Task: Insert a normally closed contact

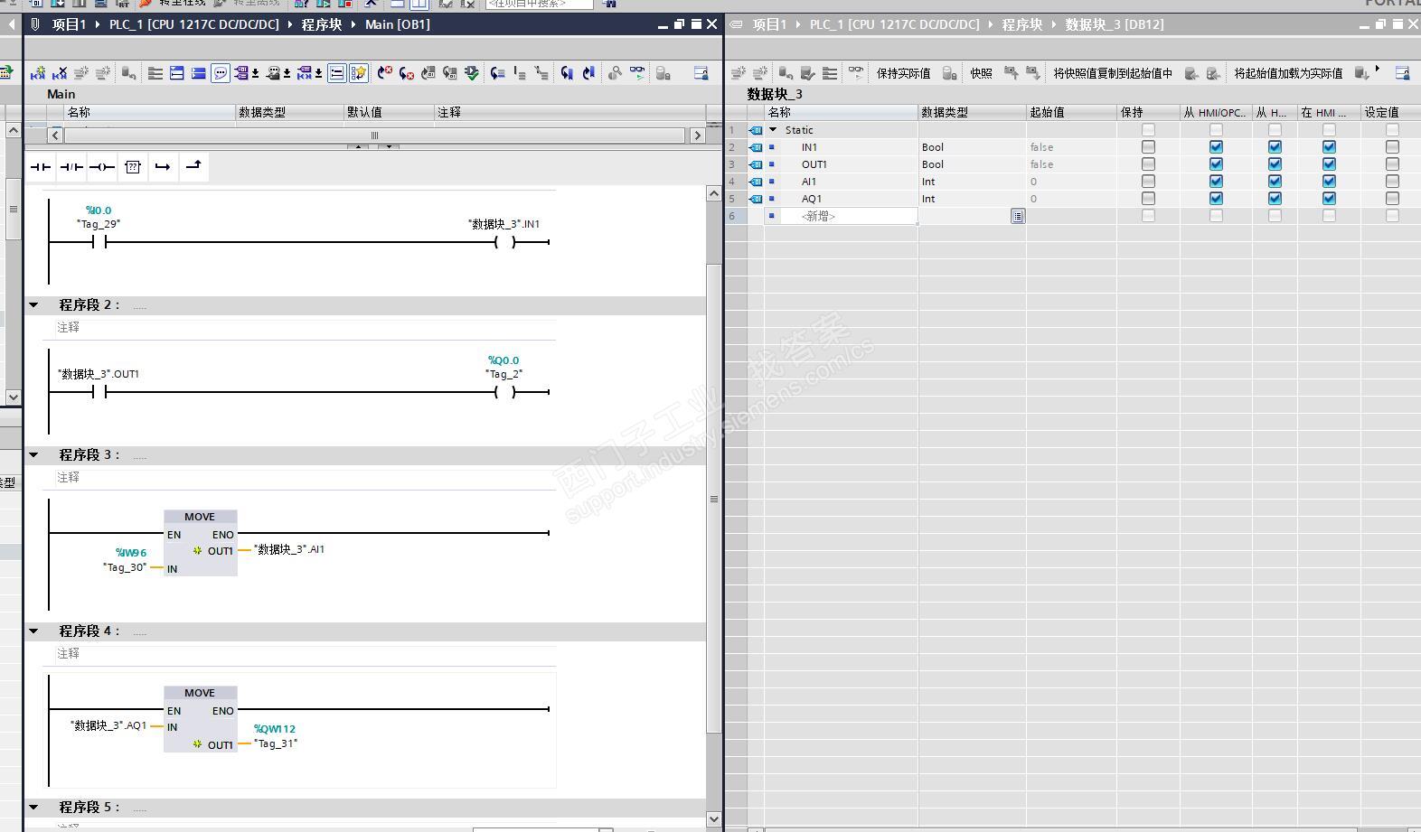Action: pos(71,167)
